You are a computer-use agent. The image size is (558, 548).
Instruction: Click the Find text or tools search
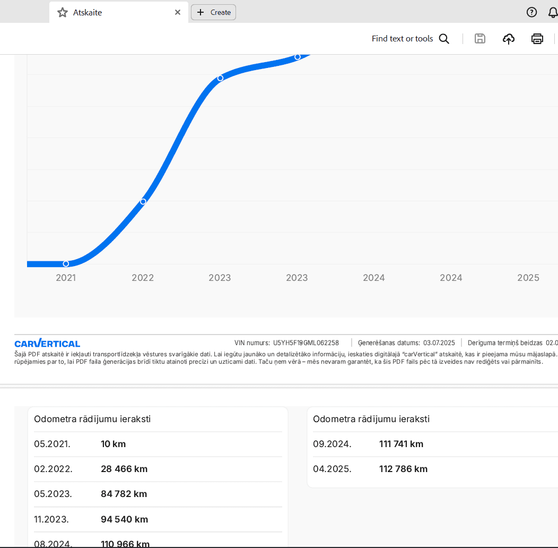click(x=411, y=38)
